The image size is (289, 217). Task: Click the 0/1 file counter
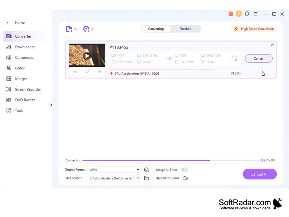[273, 160]
